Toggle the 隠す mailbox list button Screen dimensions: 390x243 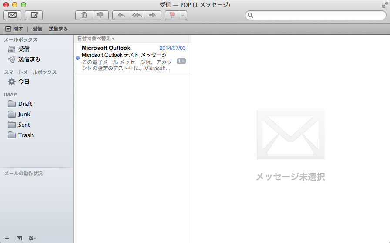[x=14, y=29]
